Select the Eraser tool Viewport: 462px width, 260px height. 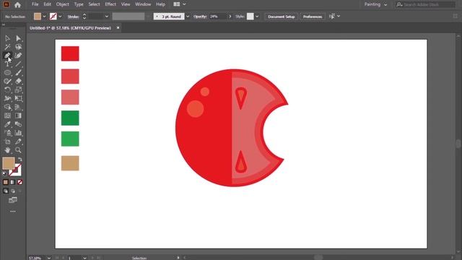pyautogui.click(x=18, y=81)
